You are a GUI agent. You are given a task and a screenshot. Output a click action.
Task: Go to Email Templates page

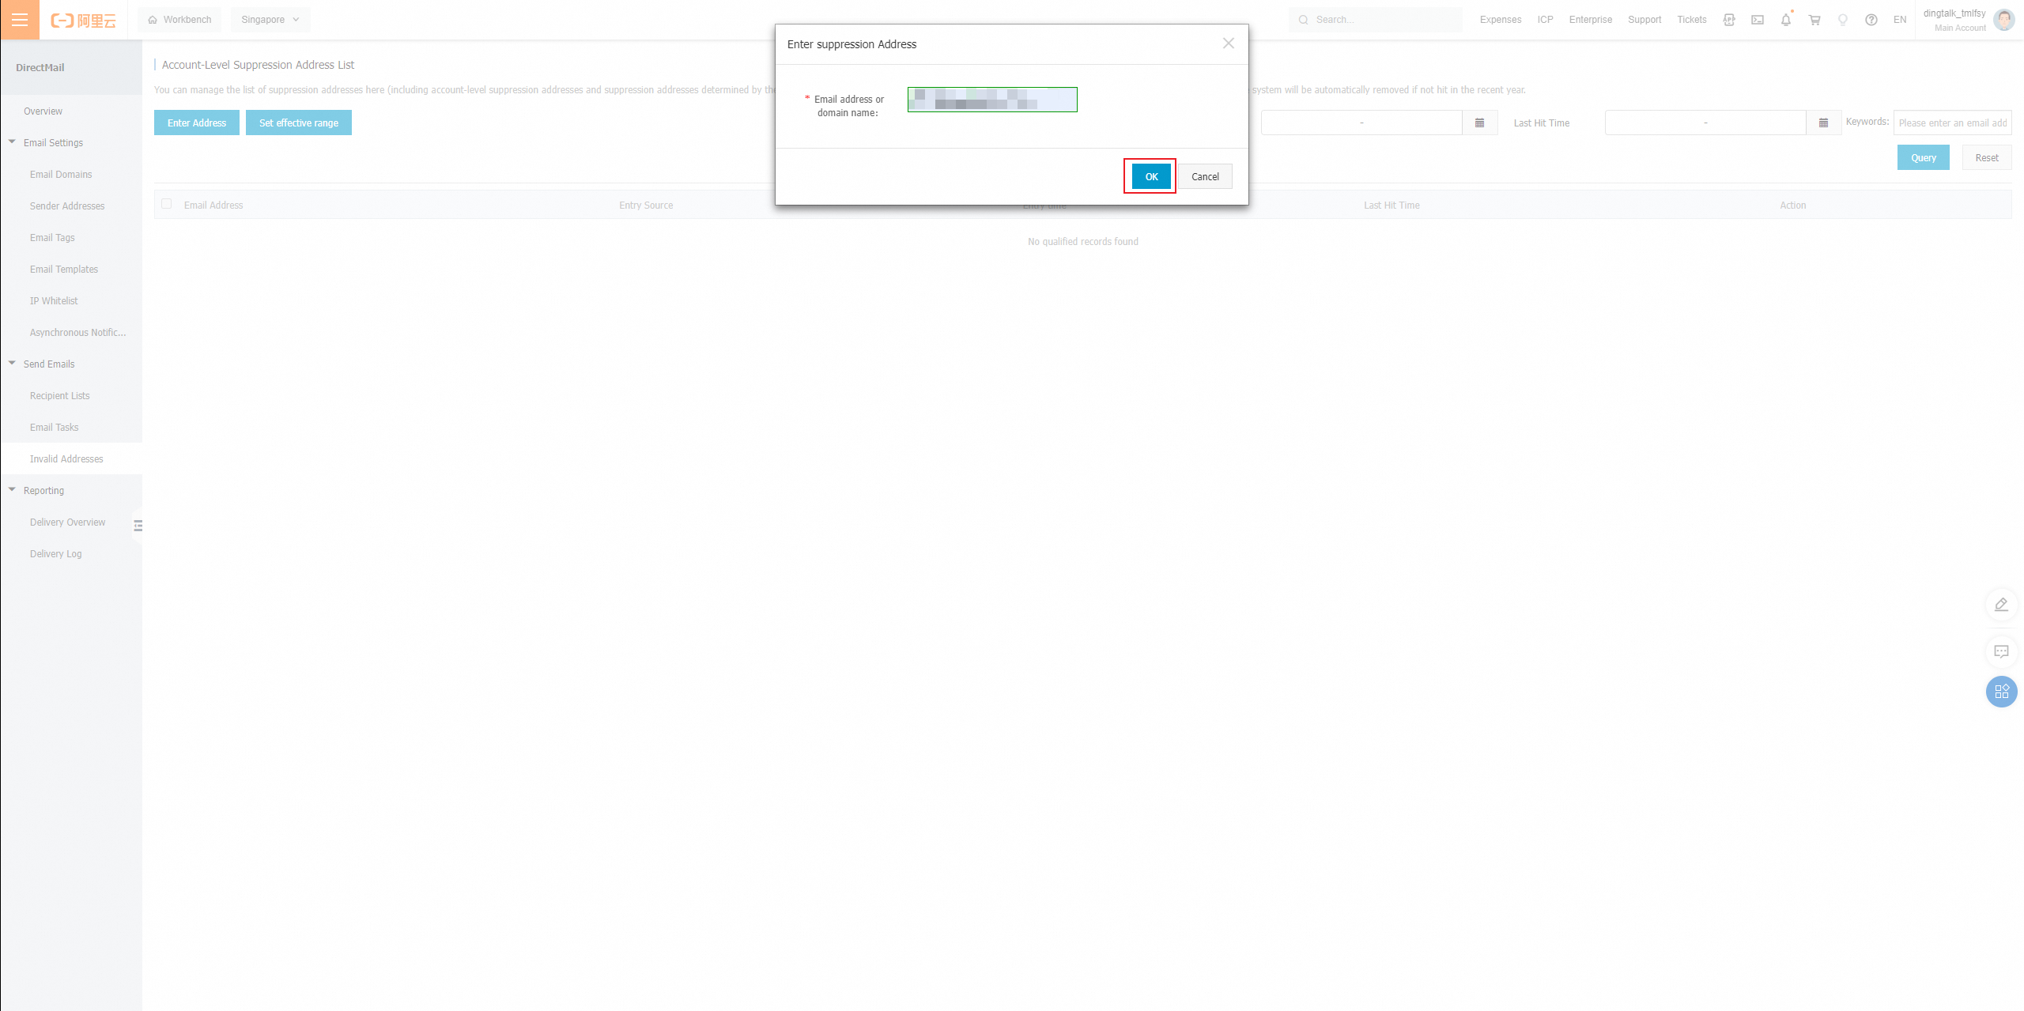pyautogui.click(x=64, y=270)
